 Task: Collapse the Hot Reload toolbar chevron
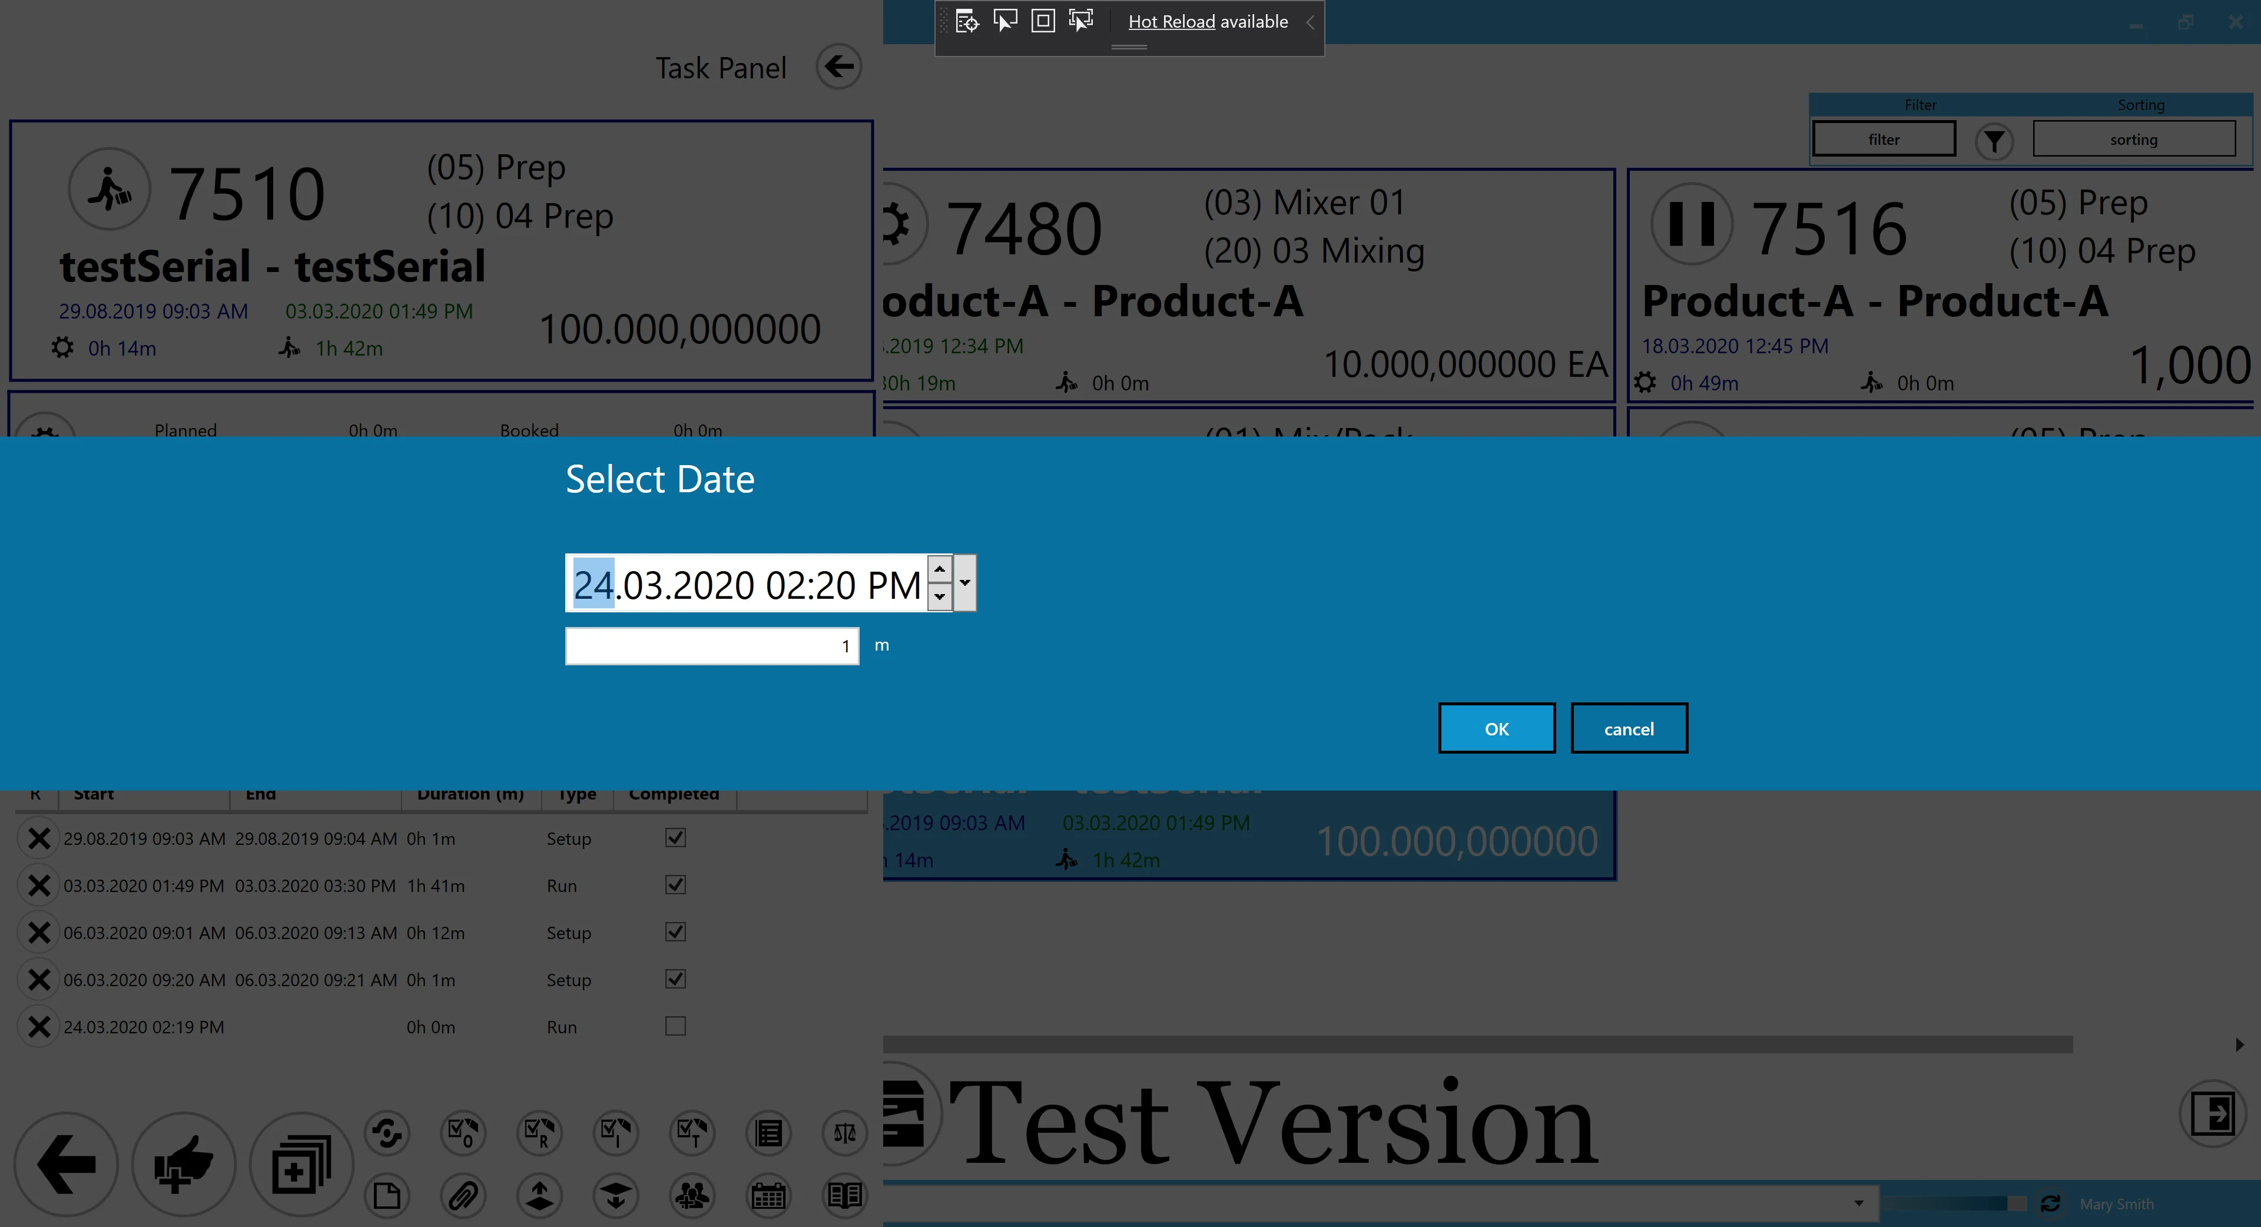coord(1309,24)
